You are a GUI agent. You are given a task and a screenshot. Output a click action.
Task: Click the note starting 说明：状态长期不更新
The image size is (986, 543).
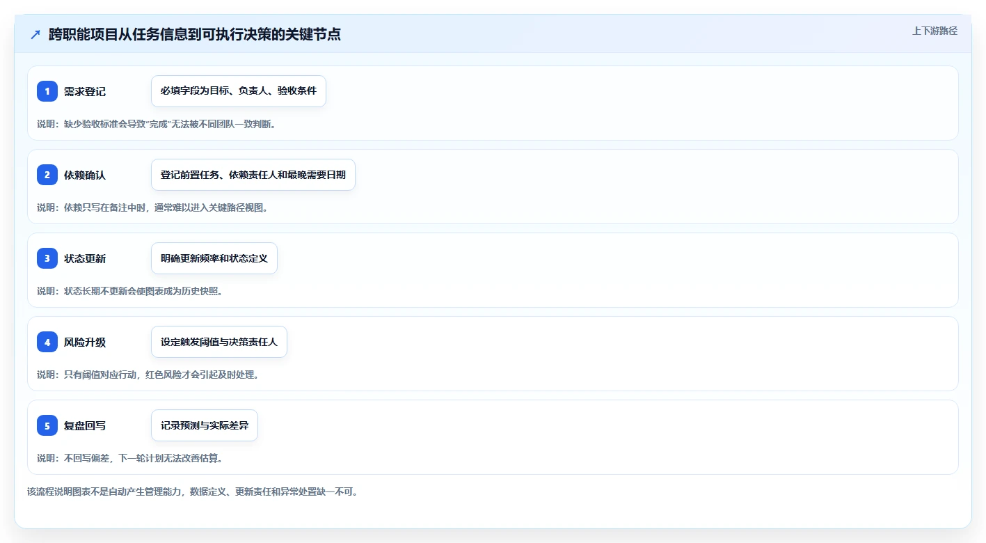130,291
